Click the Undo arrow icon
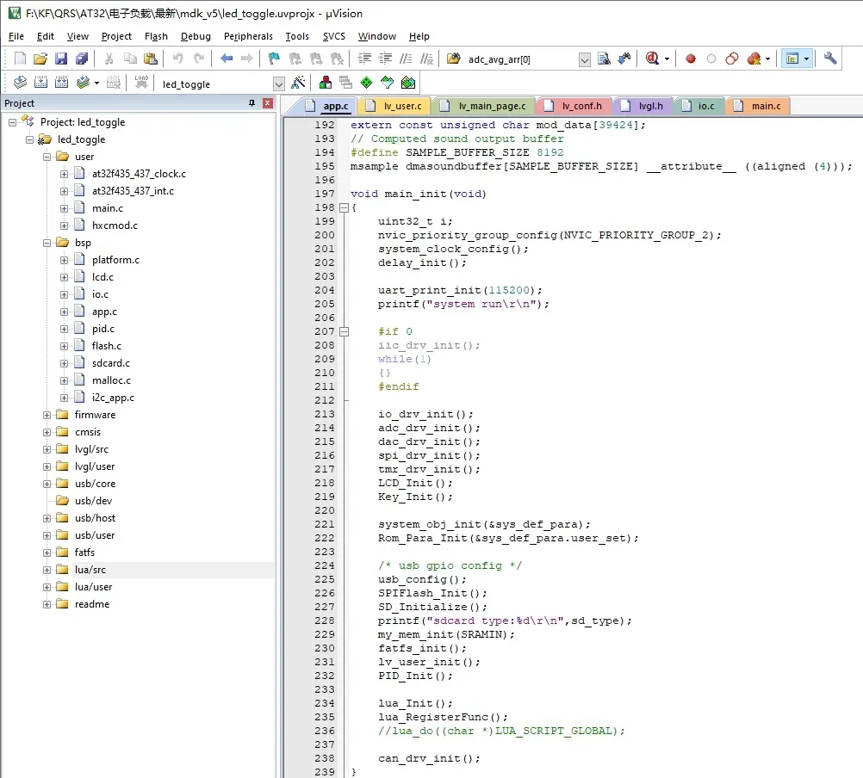The image size is (863, 778). point(177,59)
